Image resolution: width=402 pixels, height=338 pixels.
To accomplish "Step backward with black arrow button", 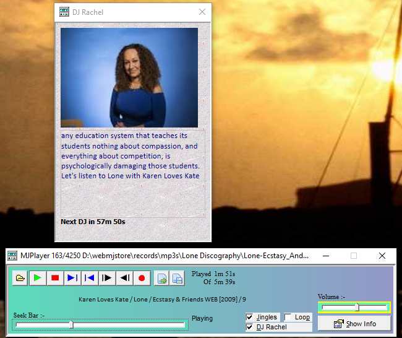I will (x=124, y=278).
